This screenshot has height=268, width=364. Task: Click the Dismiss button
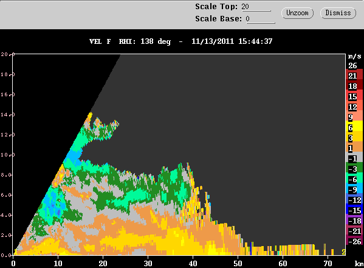coord(338,13)
